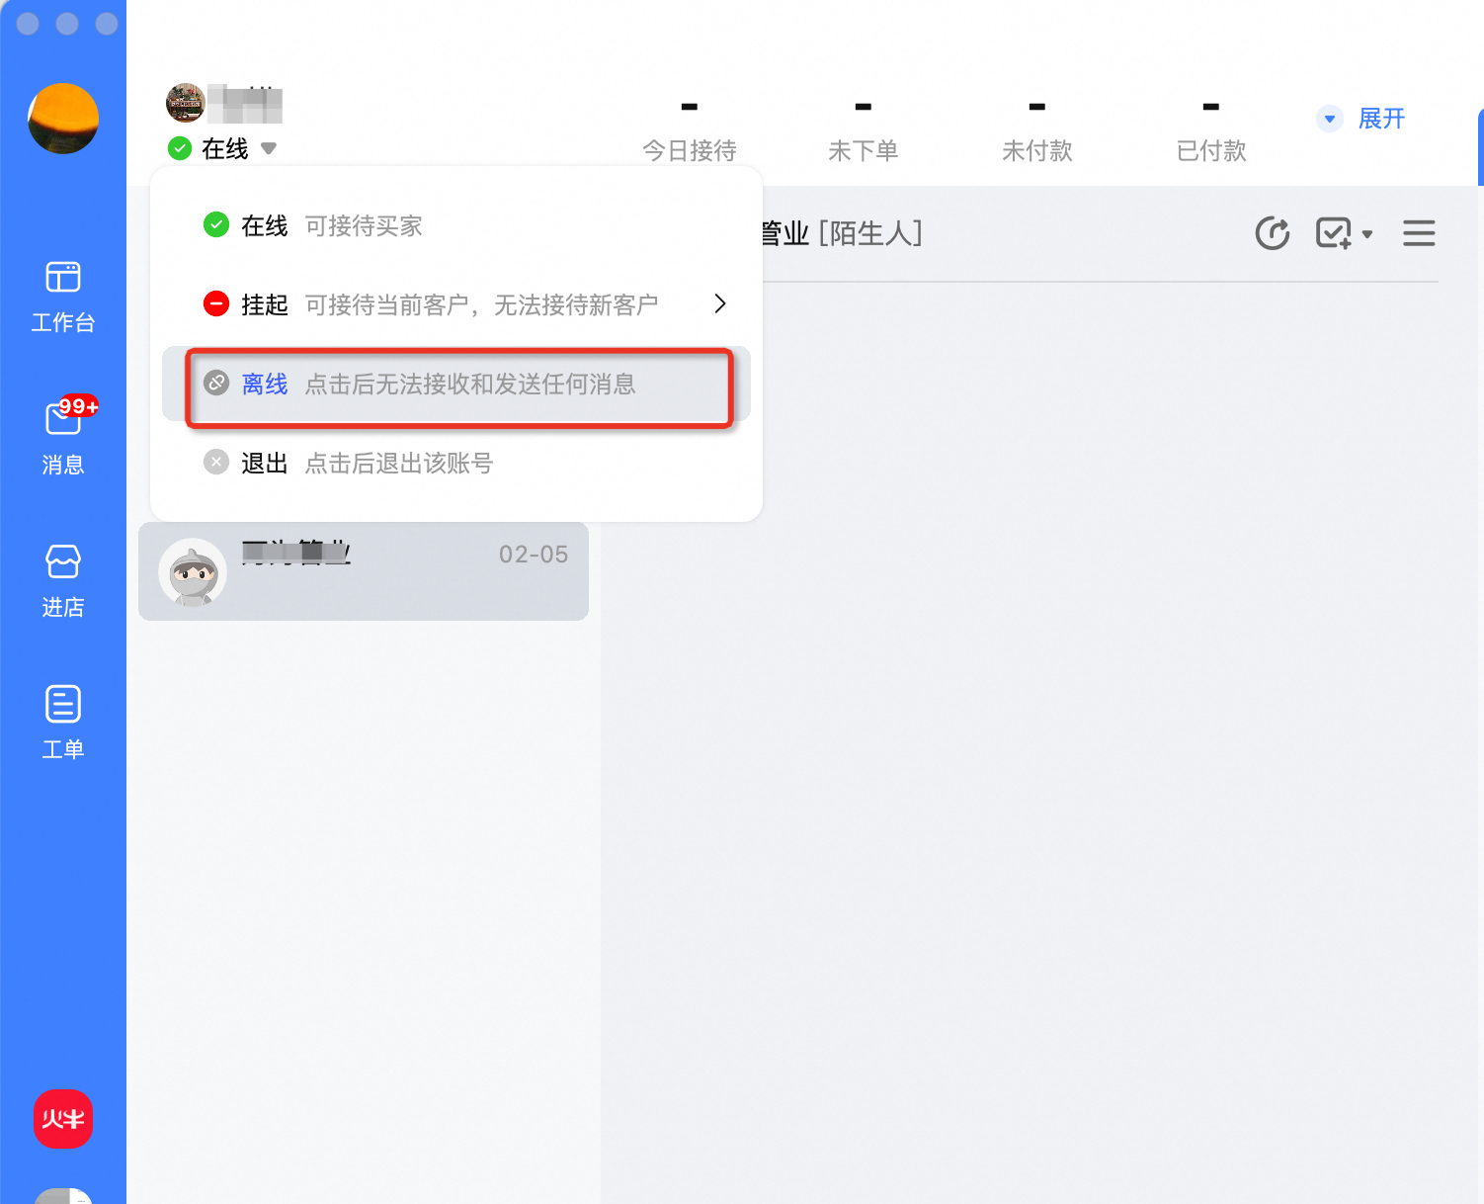Click the 未付款 statistic
The height and width of the screenshot is (1204, 1484).
click(x=1037, y=130)
